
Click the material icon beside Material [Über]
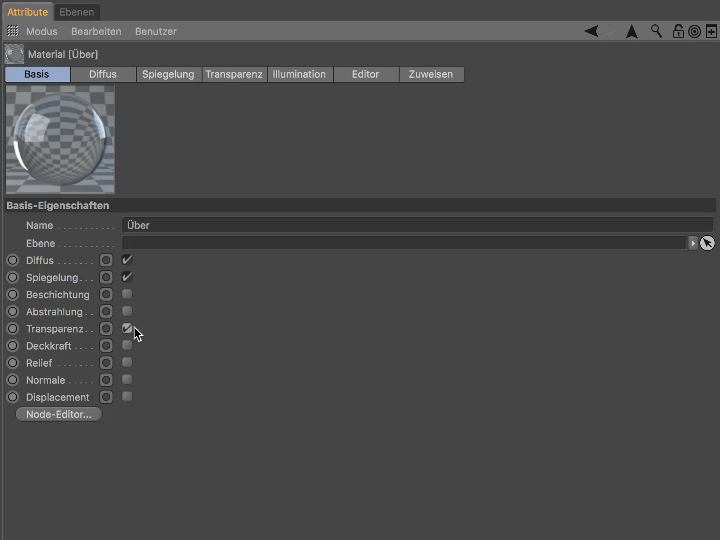pos(14,54)
